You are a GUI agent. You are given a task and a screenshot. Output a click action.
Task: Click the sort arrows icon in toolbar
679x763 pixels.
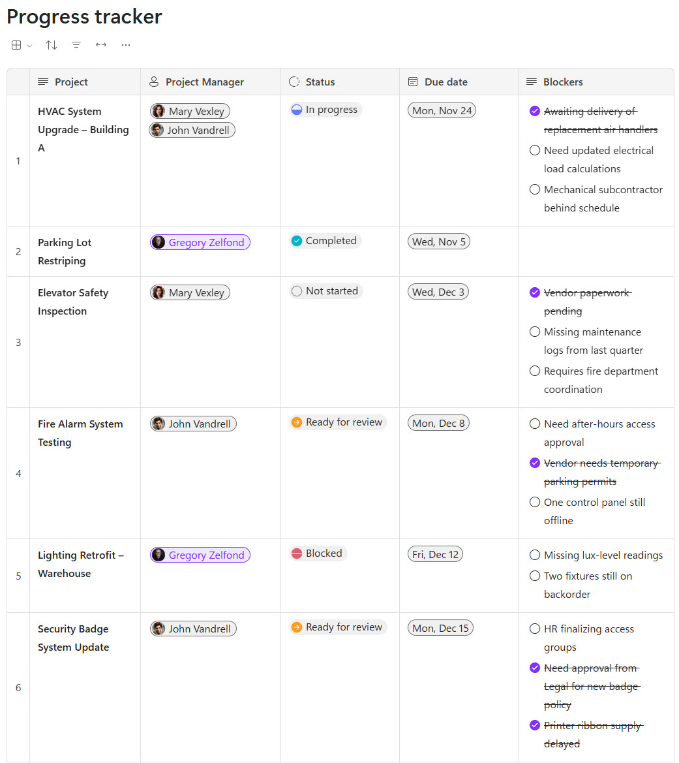click(x=52, y=45)
